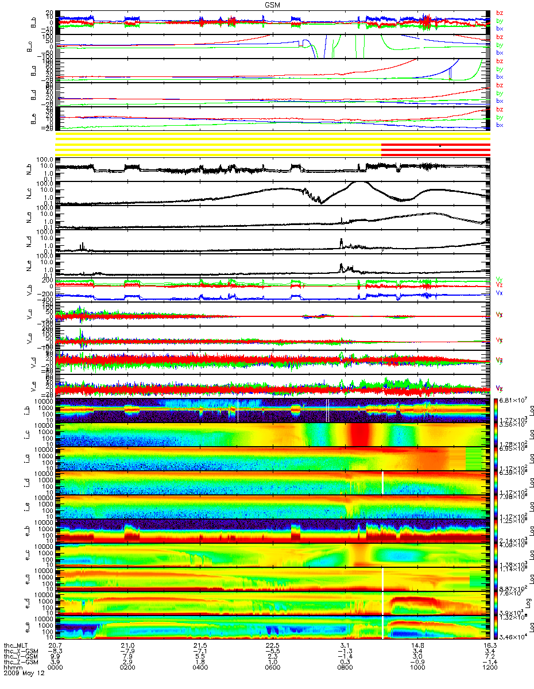Click the N_d density axis label
534x689 pixels.
pyautogui.click(x=29, y=242)
